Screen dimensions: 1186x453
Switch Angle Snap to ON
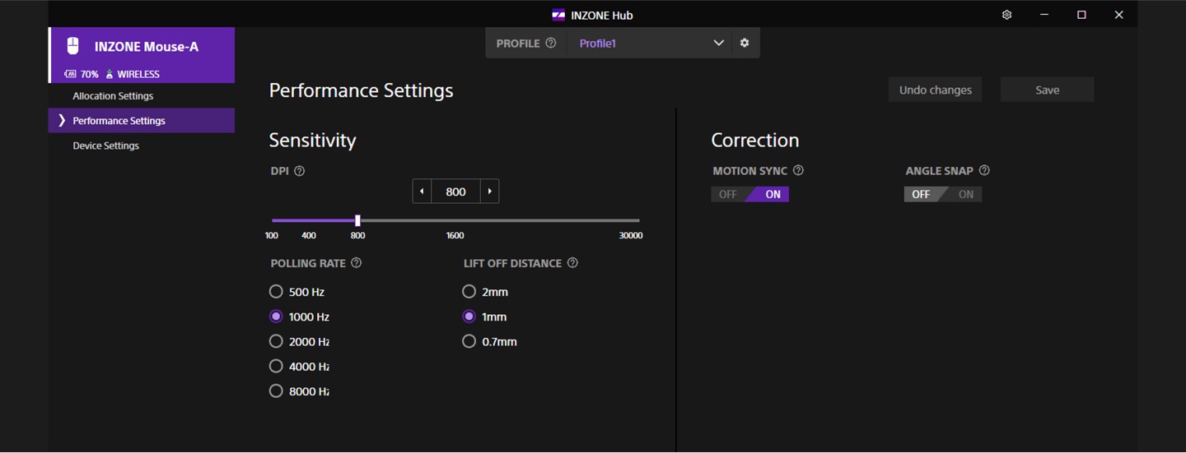coord(965,194)
